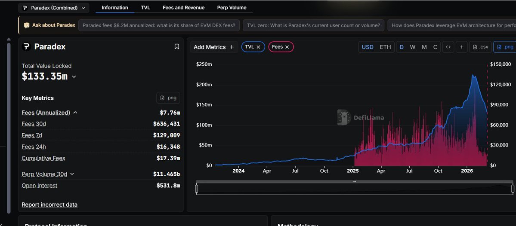The image size is (516, 226).
Task: Select the TVL zero user count question
Action: [313, 25]
